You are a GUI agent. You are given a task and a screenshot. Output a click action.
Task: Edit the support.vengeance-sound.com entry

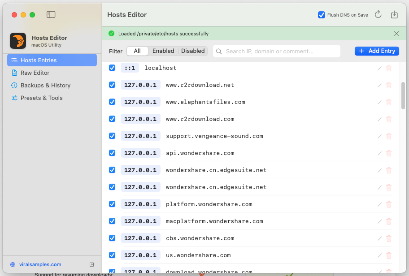click(x=380, y=136)
